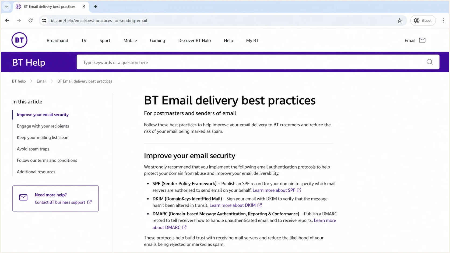Click BT Email delivery best practices breadcrumb
The height and width of the screenshot is (253, 450).
(x=85, y=81)
